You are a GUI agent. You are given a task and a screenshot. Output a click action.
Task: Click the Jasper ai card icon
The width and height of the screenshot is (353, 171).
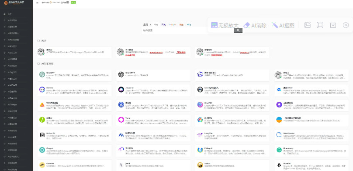(121, 90)
